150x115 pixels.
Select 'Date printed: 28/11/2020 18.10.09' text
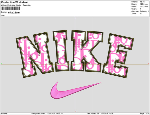100,113
